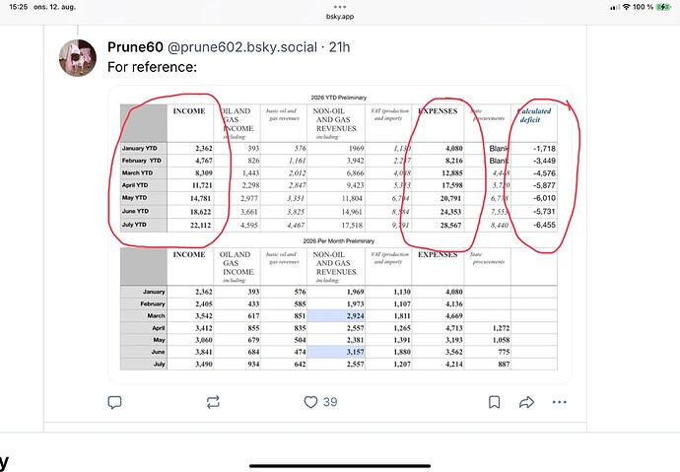The height and width of the screenshot is (472, 680).
Task: Open the @prune602.bsky.social handle
Action: coord(242,47)
